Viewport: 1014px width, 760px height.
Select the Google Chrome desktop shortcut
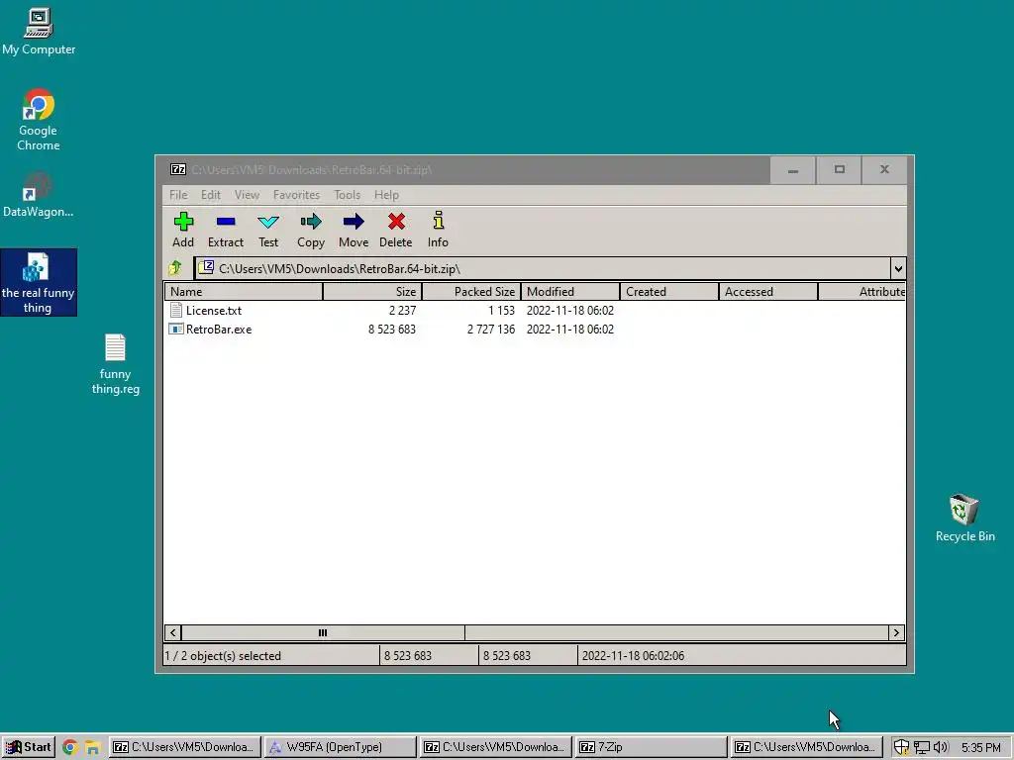39,120
